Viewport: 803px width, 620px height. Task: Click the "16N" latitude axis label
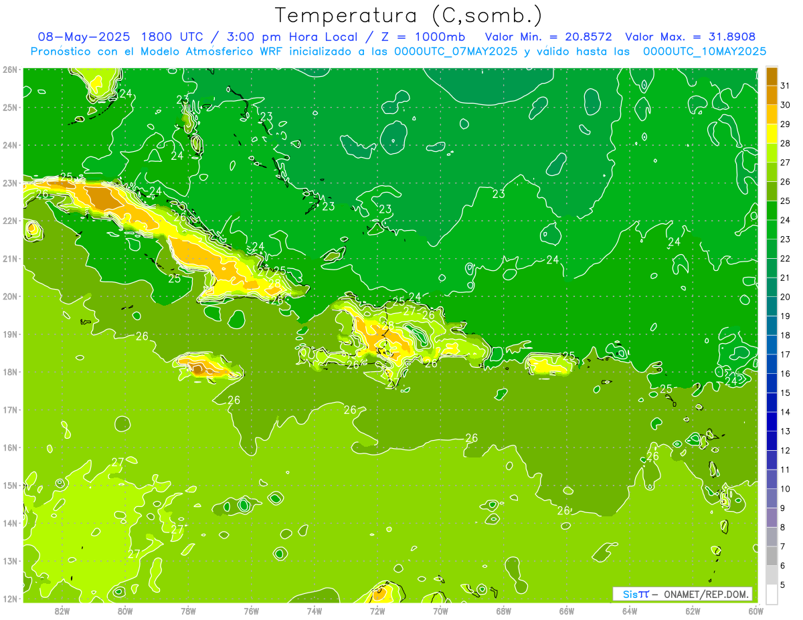11,447
